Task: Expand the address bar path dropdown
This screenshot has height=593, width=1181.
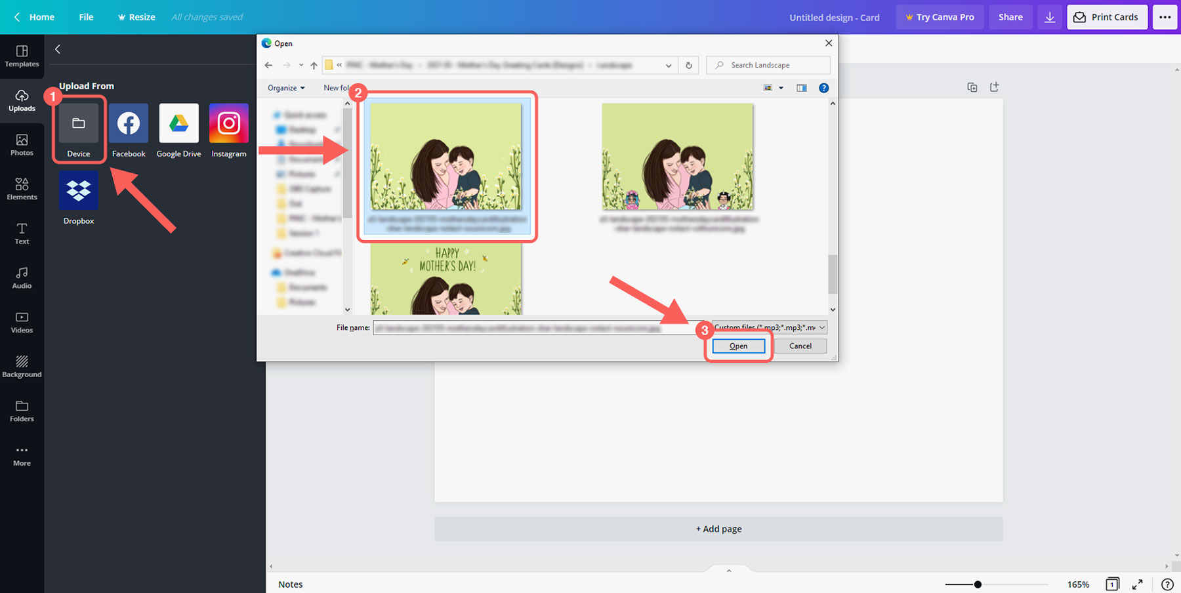Action: tap(668, 66)
